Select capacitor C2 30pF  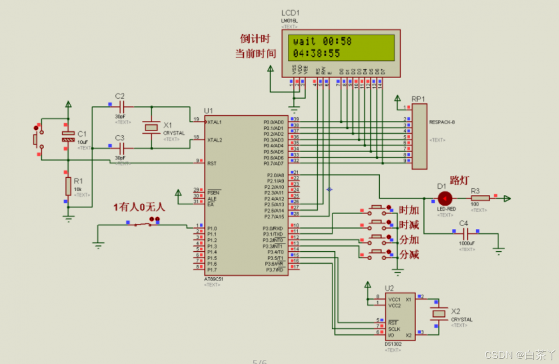[x=121, y=107]
